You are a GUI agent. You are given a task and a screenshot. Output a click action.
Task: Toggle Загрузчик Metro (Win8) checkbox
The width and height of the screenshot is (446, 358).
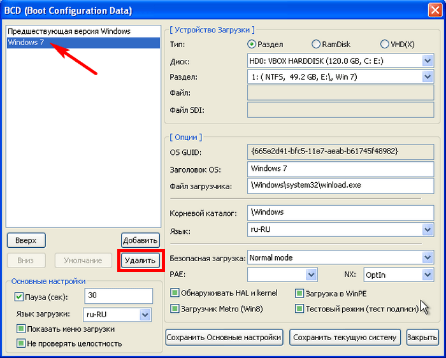click(175, 308)
